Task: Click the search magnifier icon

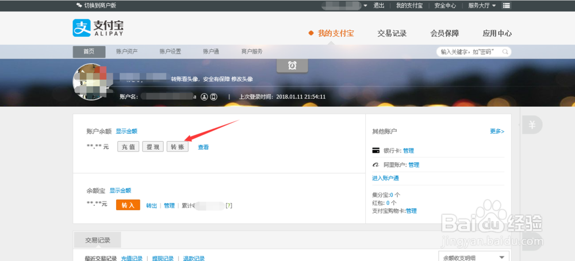Action: pos(505,52)
